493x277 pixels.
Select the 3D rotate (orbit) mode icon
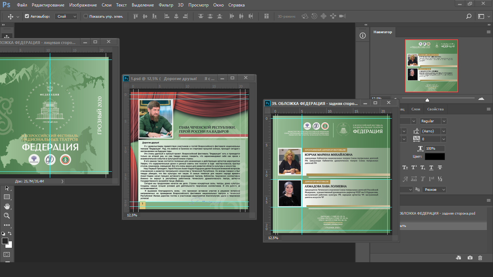pos(305,16)
